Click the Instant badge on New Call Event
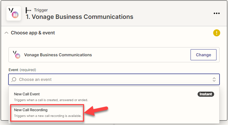This screenshot has height=125, width=228. coord(206,94)
